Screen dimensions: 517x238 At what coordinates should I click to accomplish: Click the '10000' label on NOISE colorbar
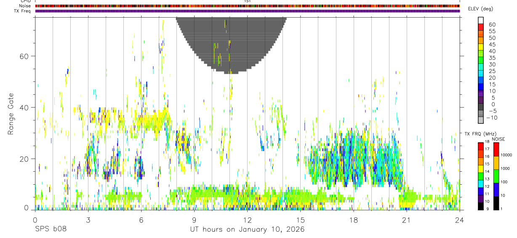coord(507,155)
